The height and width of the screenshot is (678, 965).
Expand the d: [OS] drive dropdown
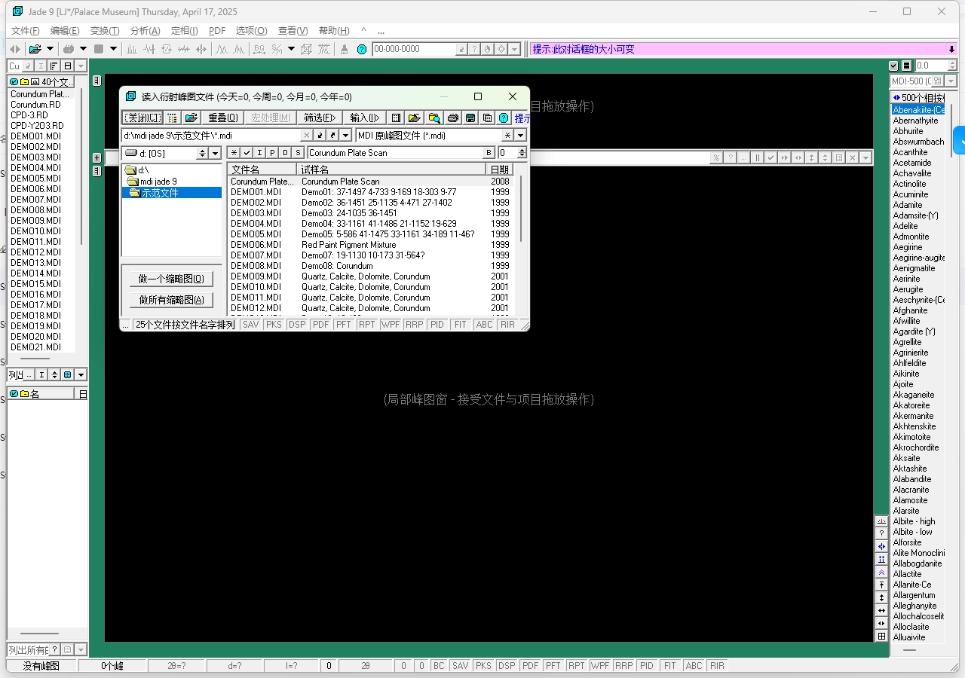click(x=215, y=153)
